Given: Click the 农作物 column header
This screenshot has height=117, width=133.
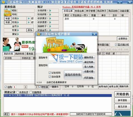Looking at the screenshot, I should pos(12,58).
